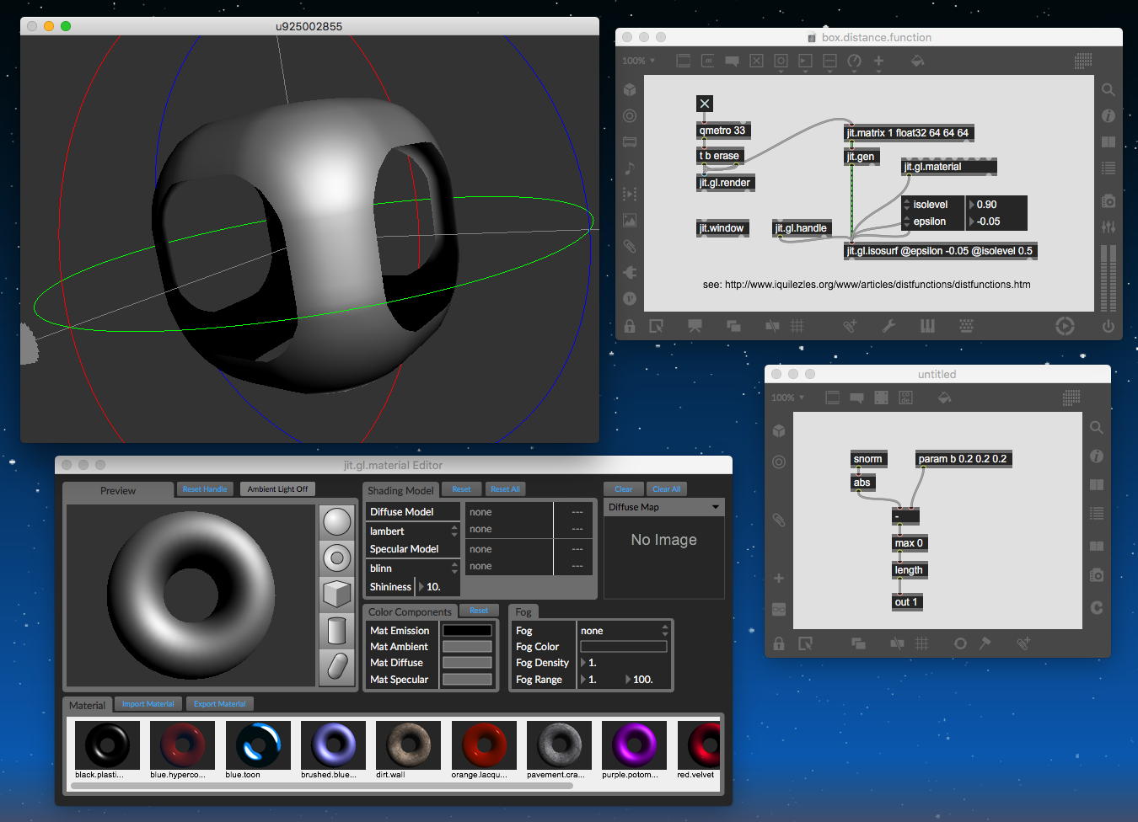Toggle the X toggle box above qmetro 33
Viewport: 1138px width, 822px height.
coord(705,104)
